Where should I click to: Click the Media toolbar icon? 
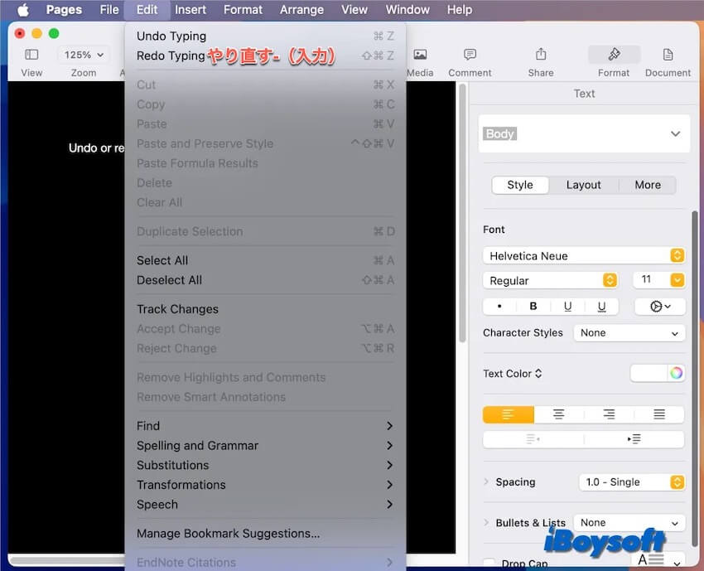coord(420,55)
